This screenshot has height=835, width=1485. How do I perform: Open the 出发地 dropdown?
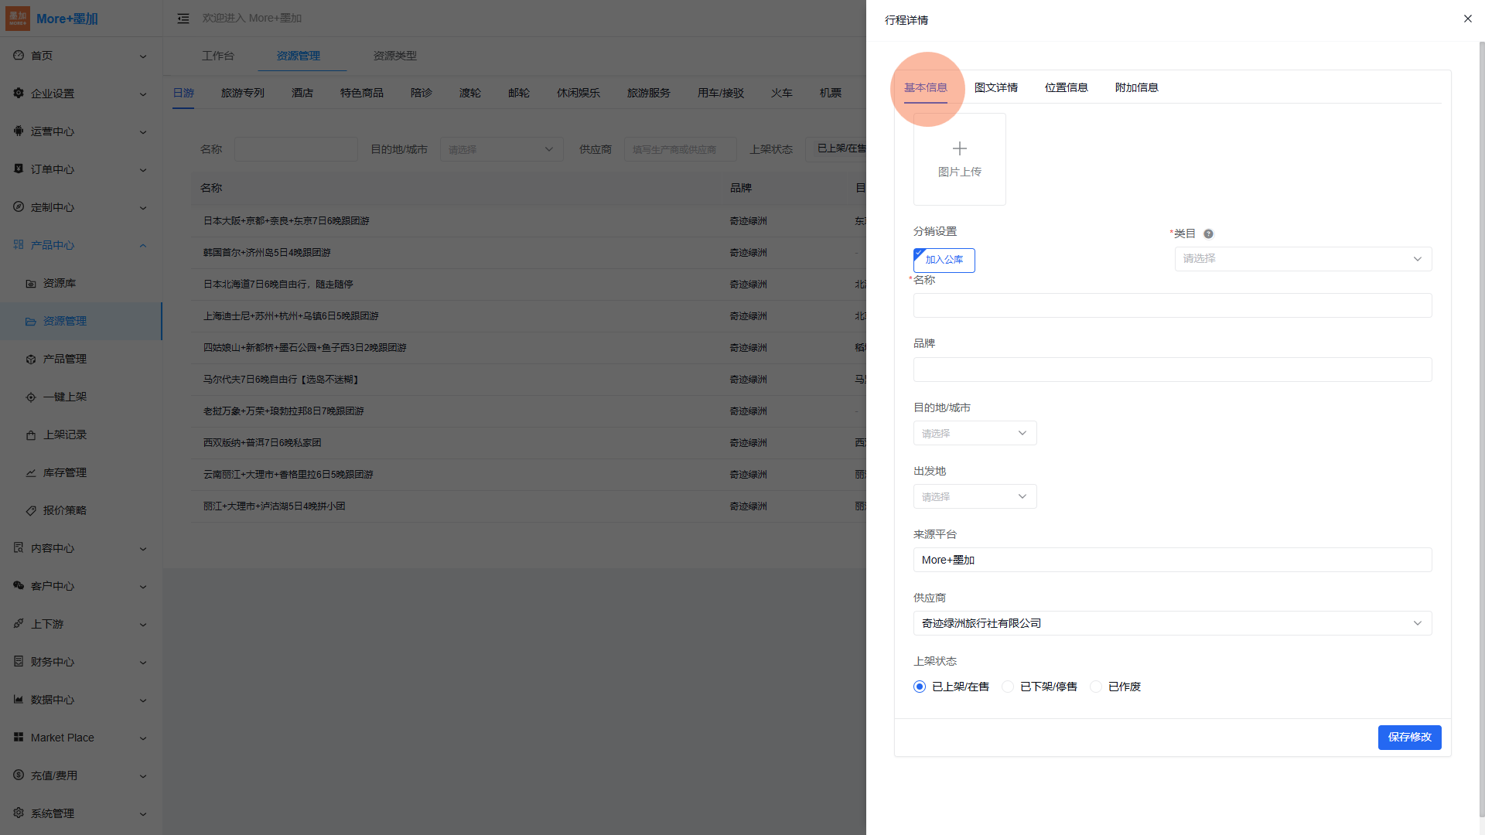point(975,496)
